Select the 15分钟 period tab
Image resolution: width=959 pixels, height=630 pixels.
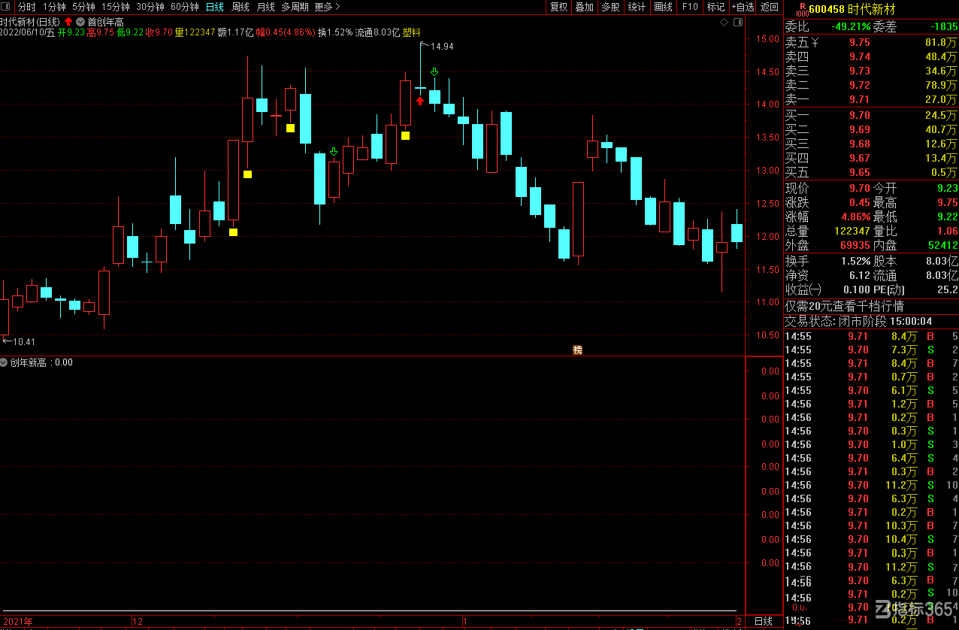(116, 8)
